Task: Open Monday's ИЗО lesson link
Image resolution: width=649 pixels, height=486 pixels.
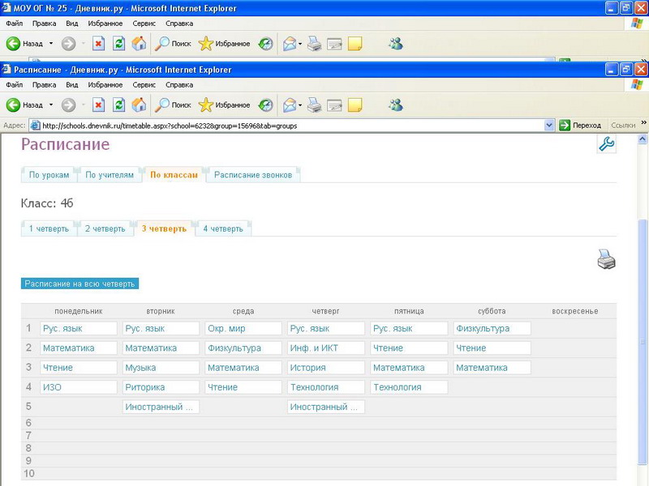Action: (52, 387)
